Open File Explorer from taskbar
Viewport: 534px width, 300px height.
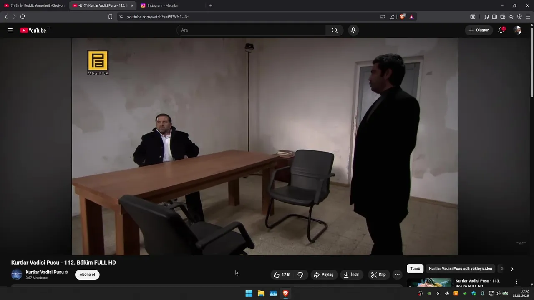pyautogui.click(x=261, y=293)
